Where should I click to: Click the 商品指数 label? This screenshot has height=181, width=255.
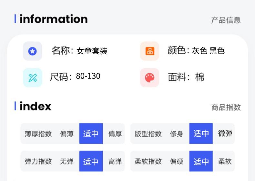tap(226, 107)
